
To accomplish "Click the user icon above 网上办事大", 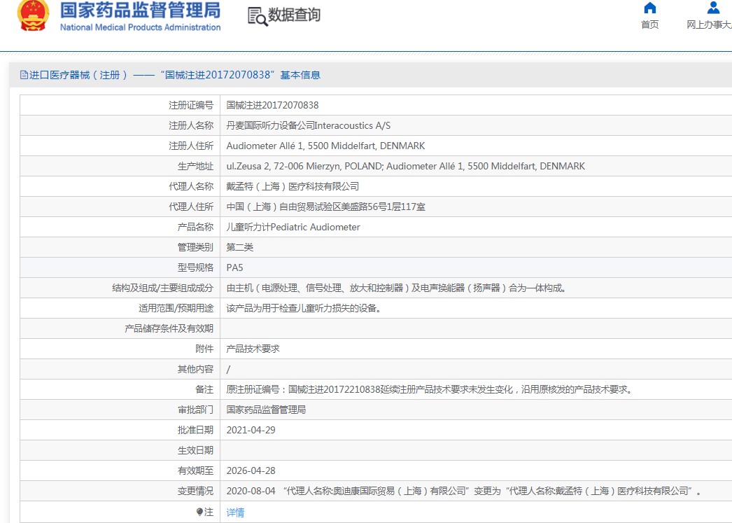I will click(713, 8).
